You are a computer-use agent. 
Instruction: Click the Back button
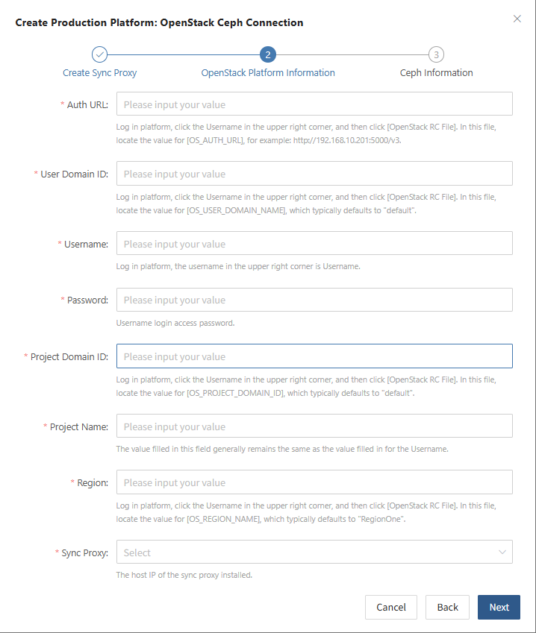pyautogui.click(x=447, y=607)
